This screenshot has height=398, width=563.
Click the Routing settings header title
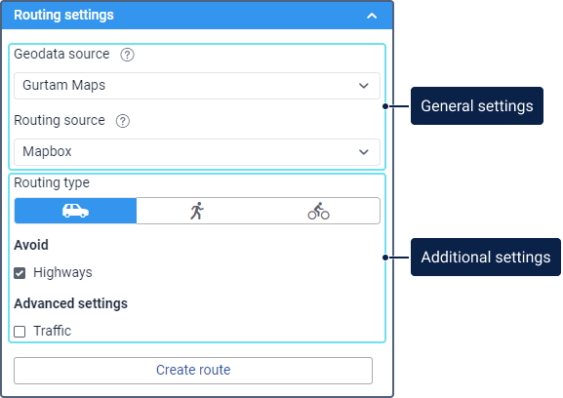63,15
